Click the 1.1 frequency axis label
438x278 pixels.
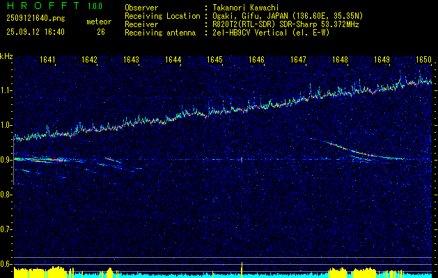(6, 90)
